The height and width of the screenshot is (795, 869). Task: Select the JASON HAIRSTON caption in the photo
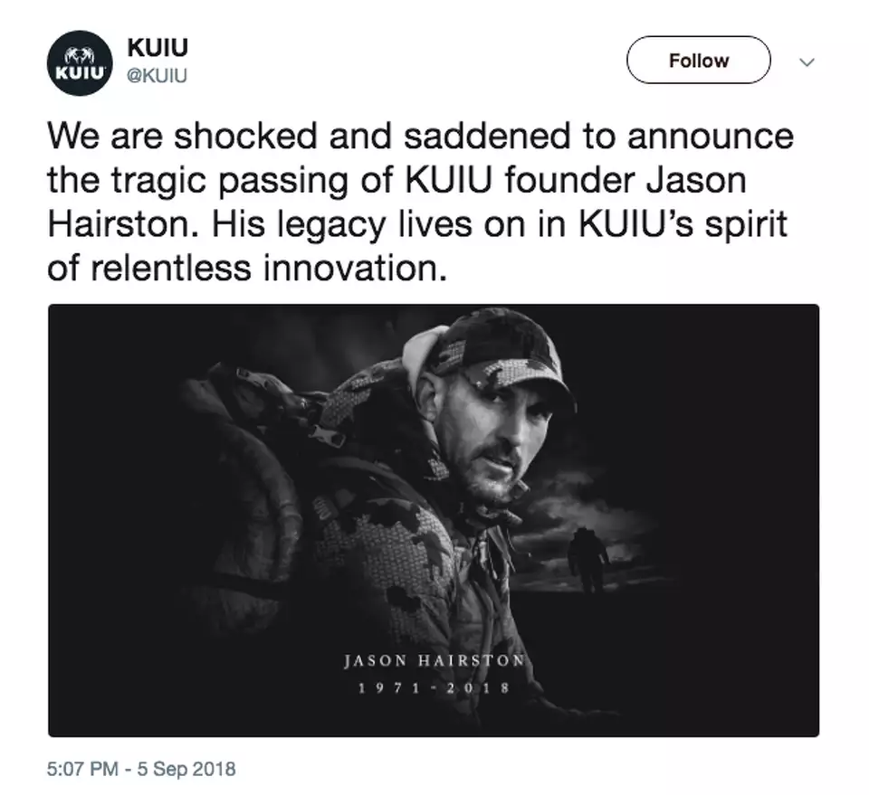point(434,660)
